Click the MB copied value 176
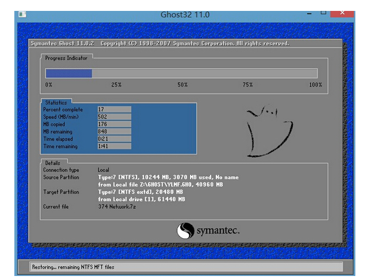 [x=114, y=124]
